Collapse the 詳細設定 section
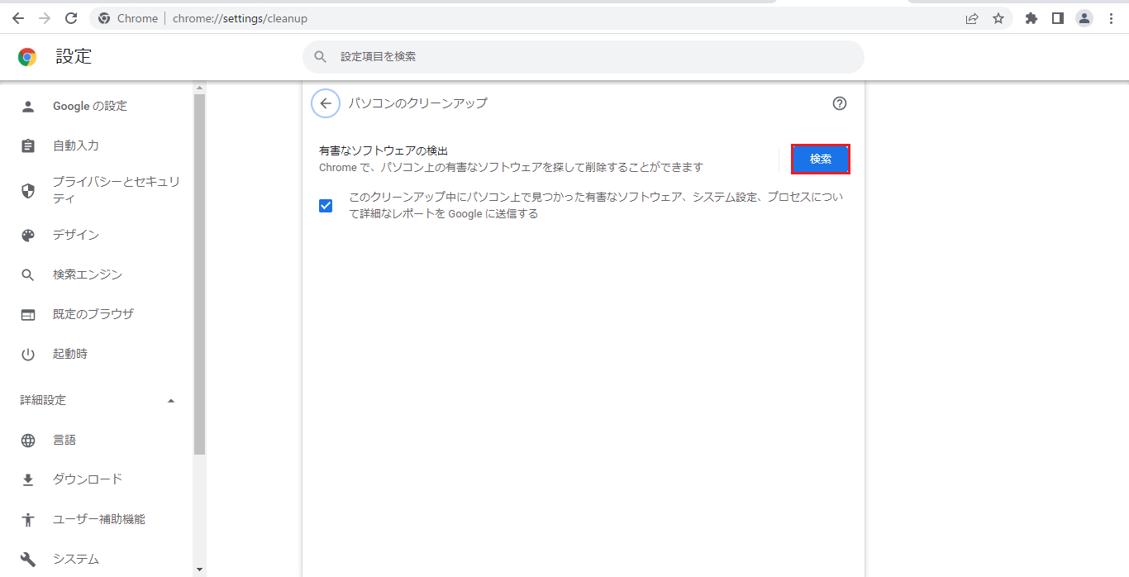Image resolution: width=1129 pixels, height=577 pixels. [x=171, y=401]
